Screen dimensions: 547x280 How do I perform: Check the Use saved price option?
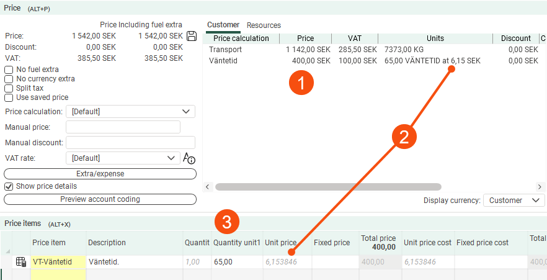click(x=9, y=97)
